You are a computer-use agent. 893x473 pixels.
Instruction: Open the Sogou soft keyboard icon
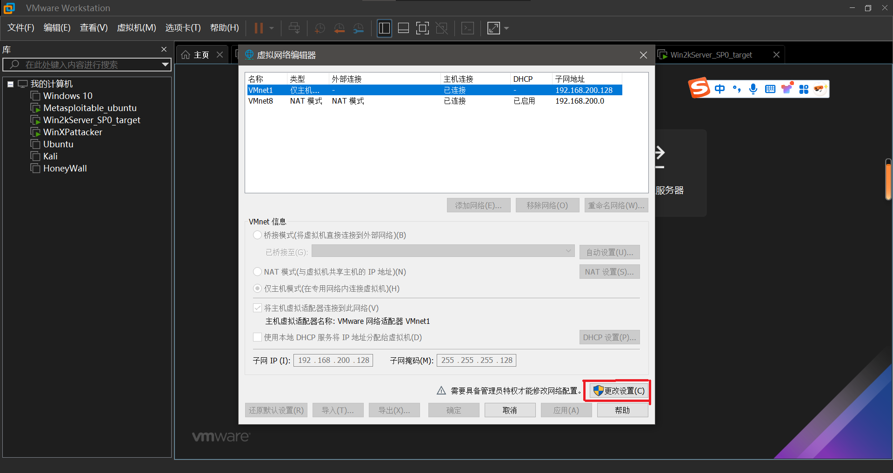770,89
